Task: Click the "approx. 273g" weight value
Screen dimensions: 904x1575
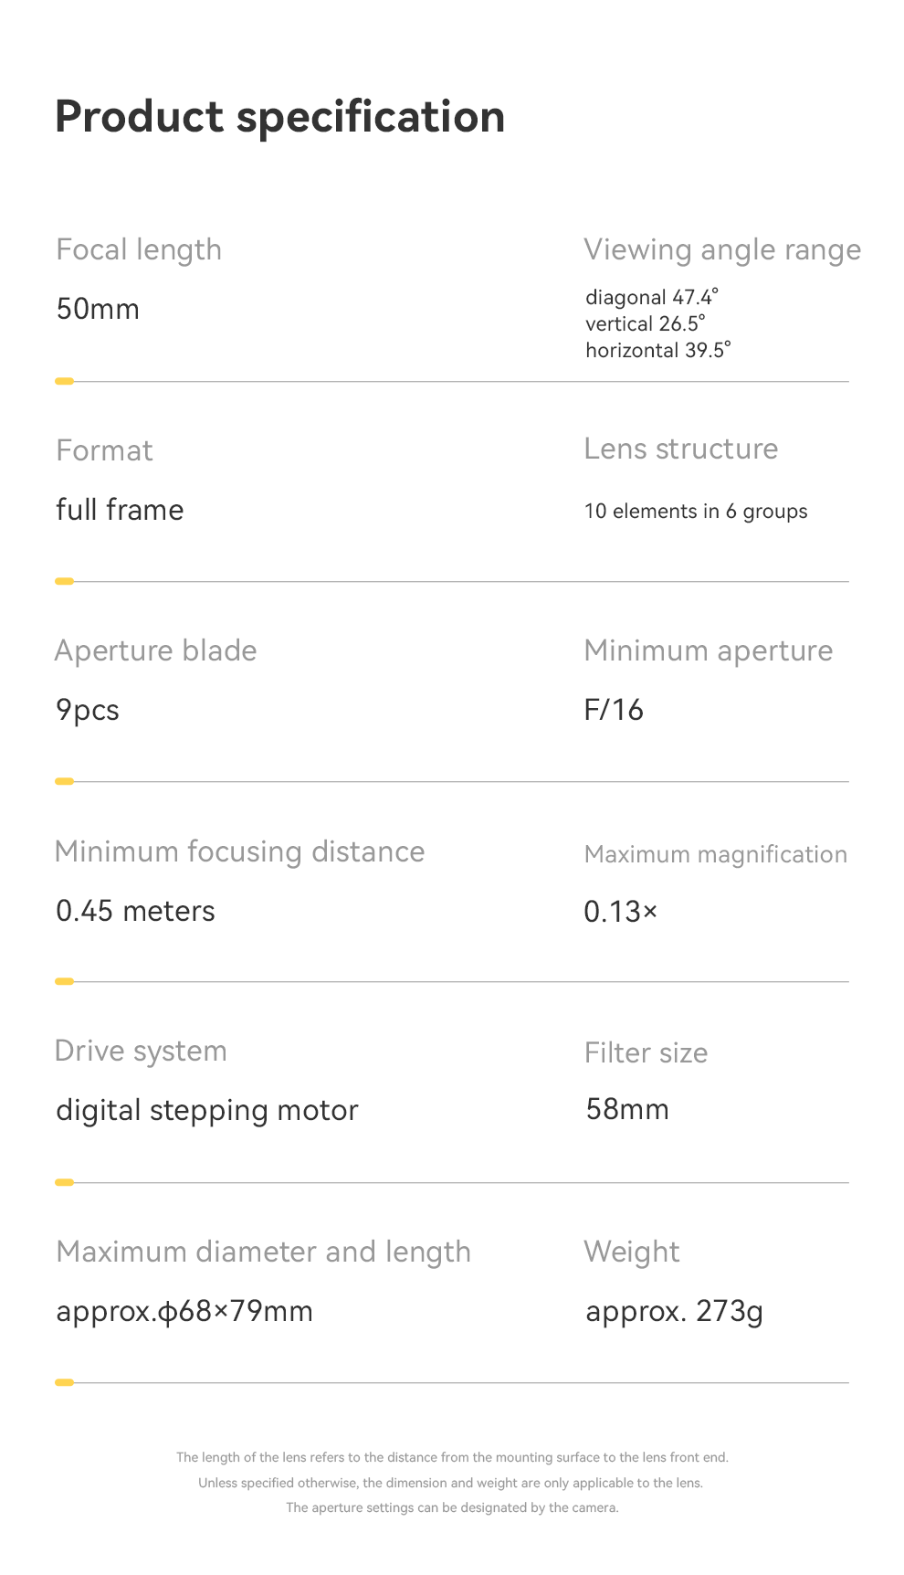Action: (x=674, y=1311)
